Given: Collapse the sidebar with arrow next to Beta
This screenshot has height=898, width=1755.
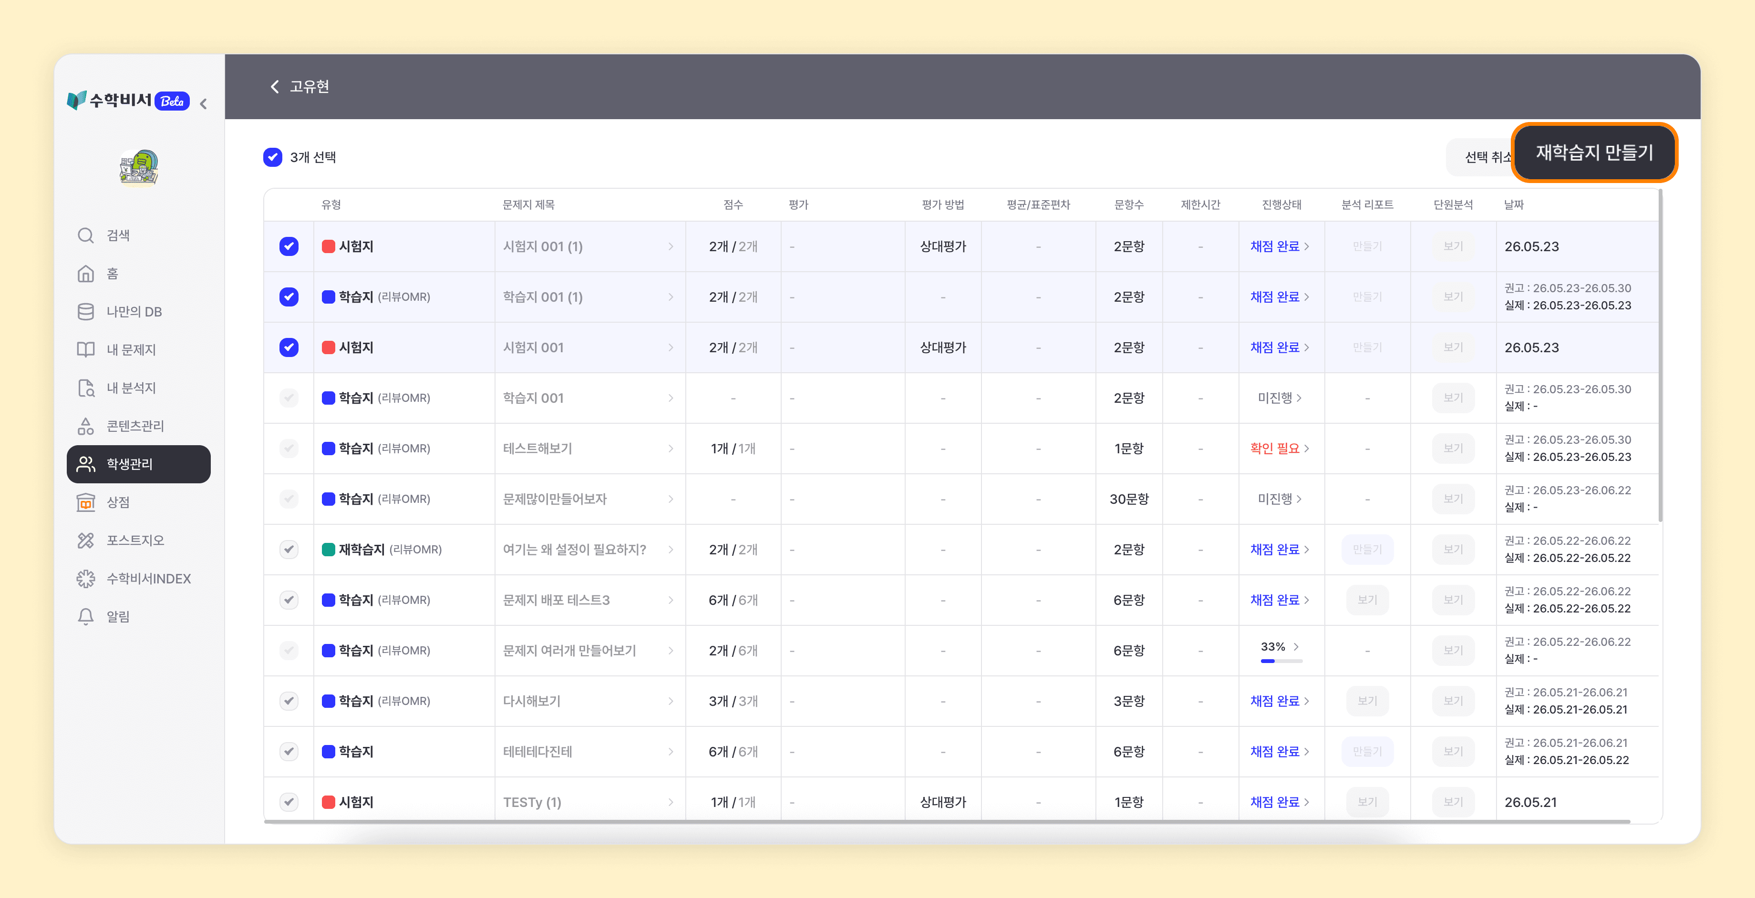Looking at the screenshot, I should coord(203,103).
